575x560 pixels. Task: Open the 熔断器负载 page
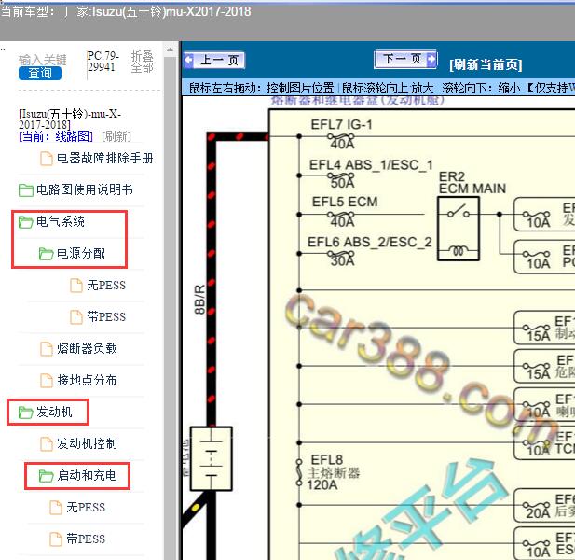[87, 348]
